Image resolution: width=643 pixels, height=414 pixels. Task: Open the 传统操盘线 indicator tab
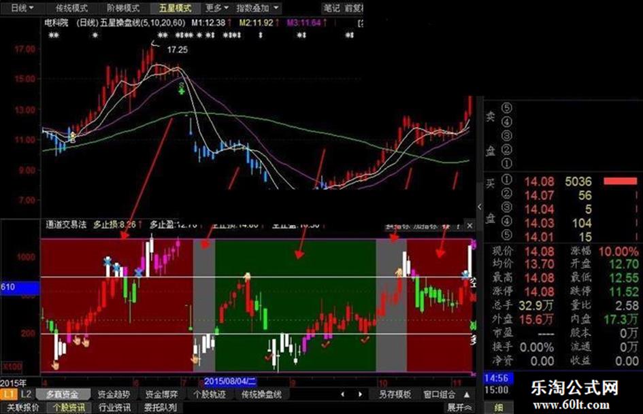pyautogui.click(x=262, y=395)
